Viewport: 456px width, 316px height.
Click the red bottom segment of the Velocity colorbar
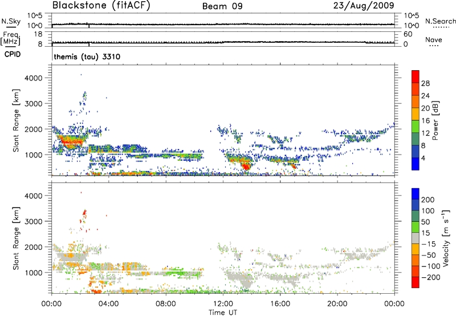416,282
